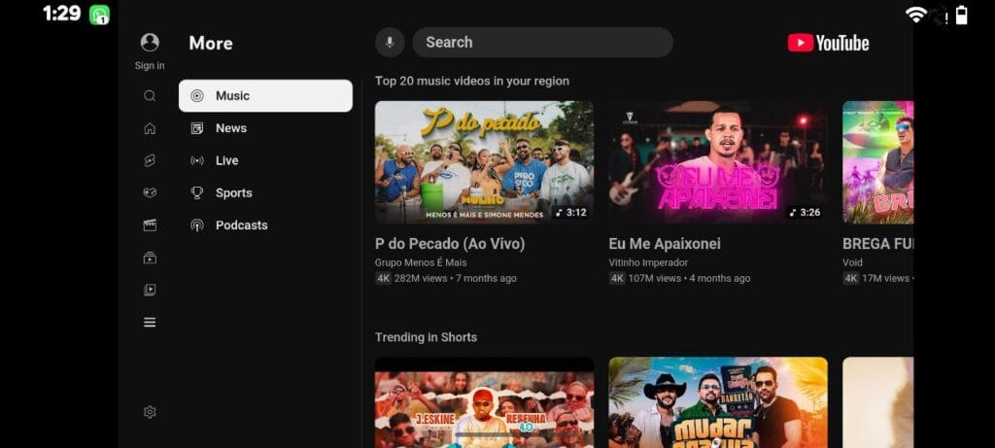Click the 107M views text

pos(654,279)
